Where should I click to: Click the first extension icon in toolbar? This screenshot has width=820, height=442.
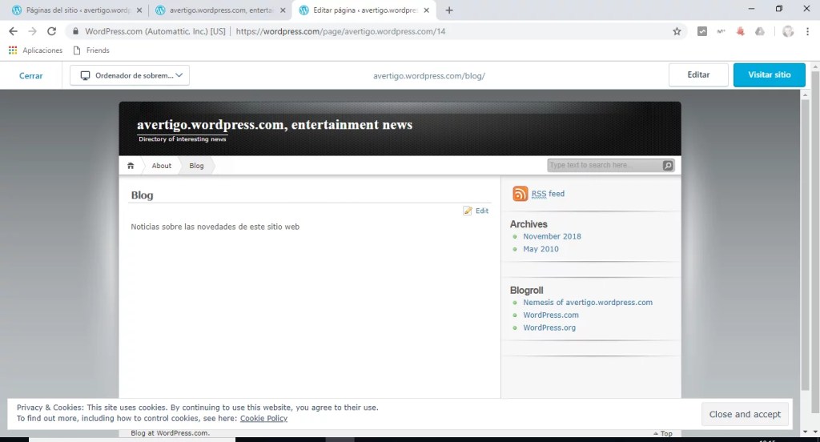click(701, 31)
